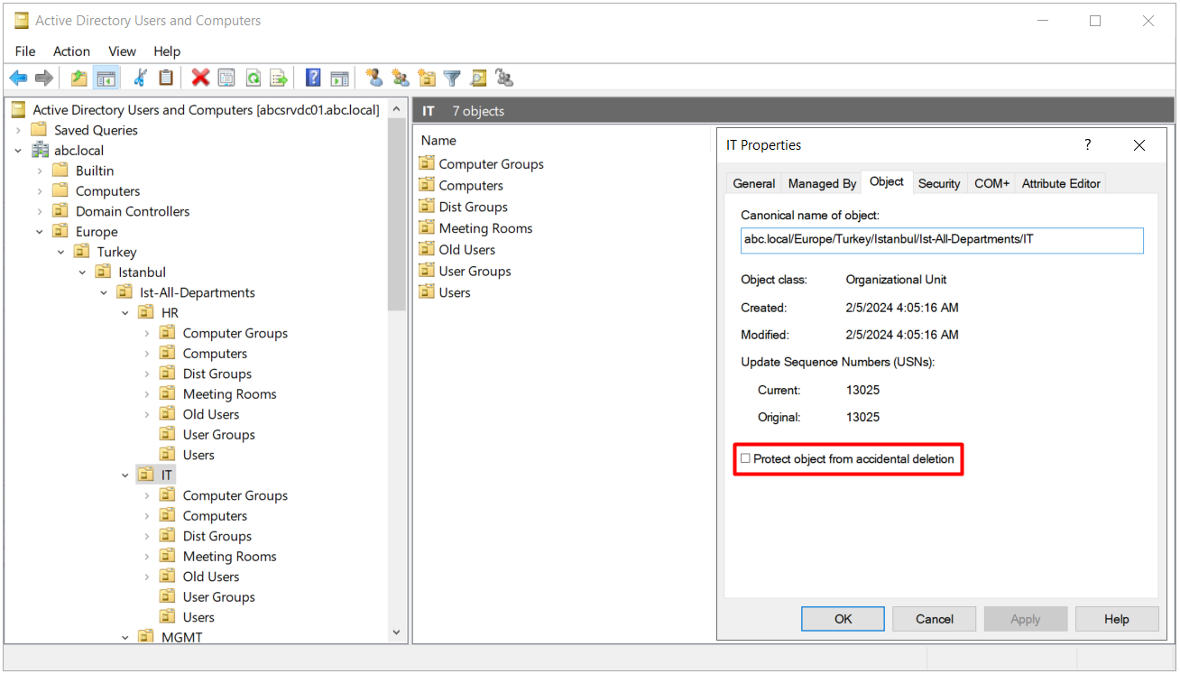This screenshot has height=674, width=1180.
Task: Click the Name column header
Action: pos(438,141)
